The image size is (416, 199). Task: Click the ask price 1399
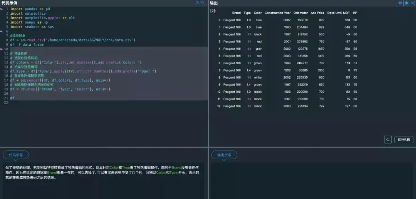[321, 56]
